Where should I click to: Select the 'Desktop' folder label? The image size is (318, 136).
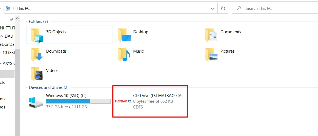tap(141, 32)
